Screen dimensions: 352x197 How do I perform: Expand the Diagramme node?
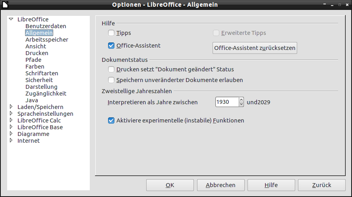click(x=11, y=134)
